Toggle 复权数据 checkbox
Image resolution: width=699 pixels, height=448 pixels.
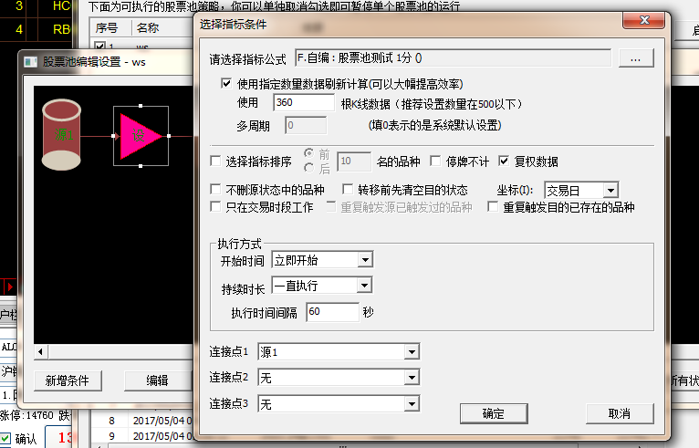tap(504, 161)
